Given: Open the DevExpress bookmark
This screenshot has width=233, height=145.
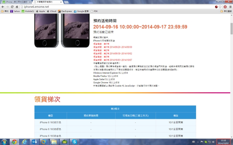Looking at the screenshot, I should (65, 11).
